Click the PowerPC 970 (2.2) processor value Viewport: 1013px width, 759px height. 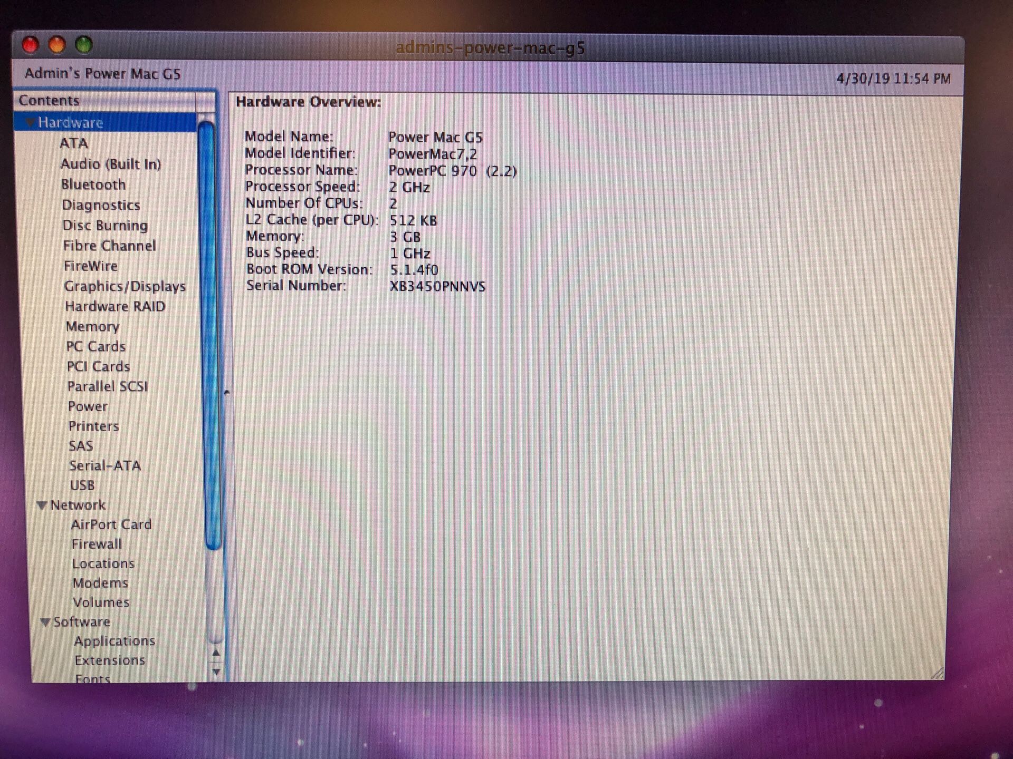click(x=453, y=171)
